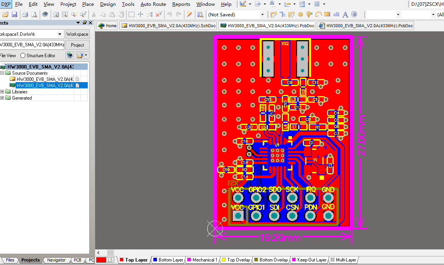Open the DXP system menu
The image size is (444, 265).
(x=6, y=4)
